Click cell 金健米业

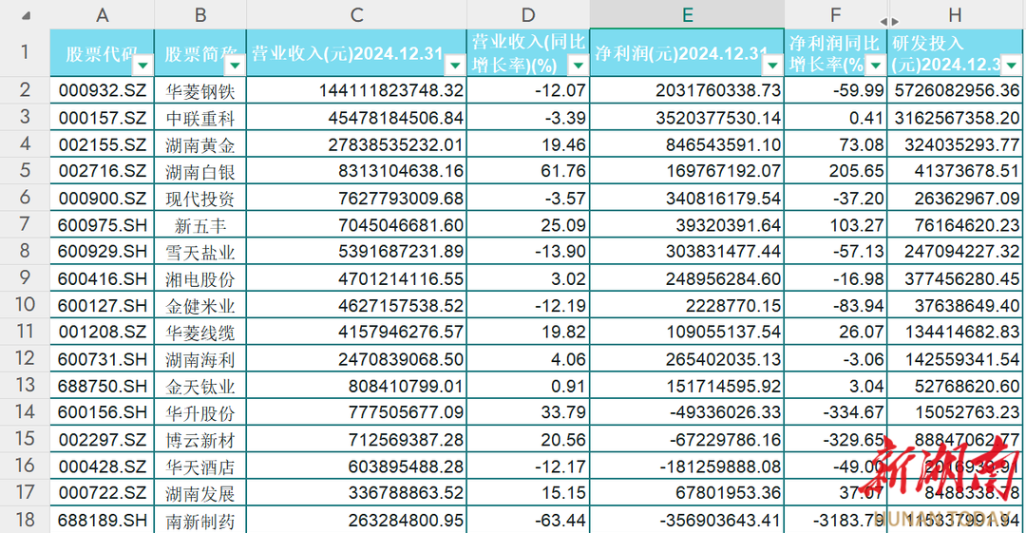click(x=200, y=305)
